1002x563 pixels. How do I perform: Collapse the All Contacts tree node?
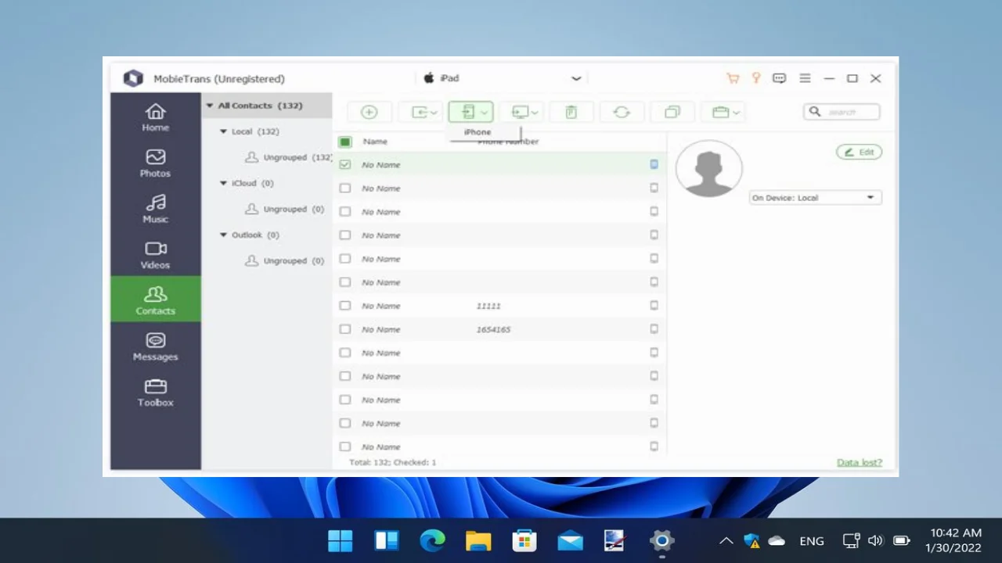pos(210,106)
